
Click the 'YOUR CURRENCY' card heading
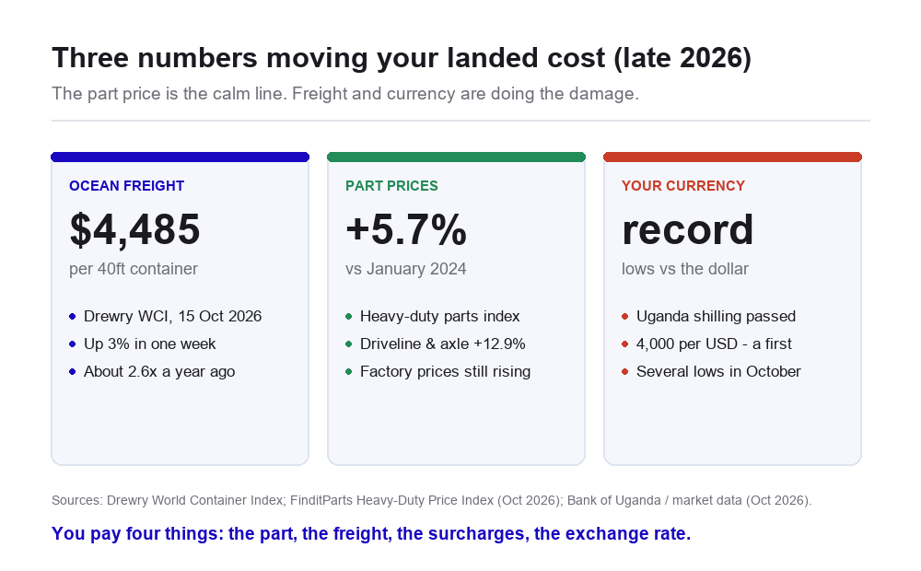(x=682, y=186)
